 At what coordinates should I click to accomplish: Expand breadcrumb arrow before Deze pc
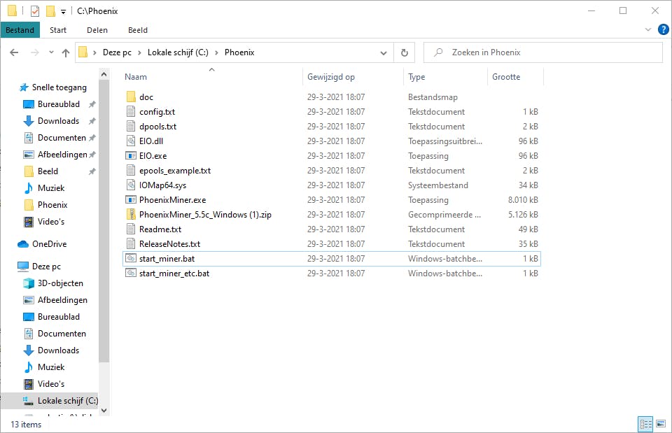94,52
